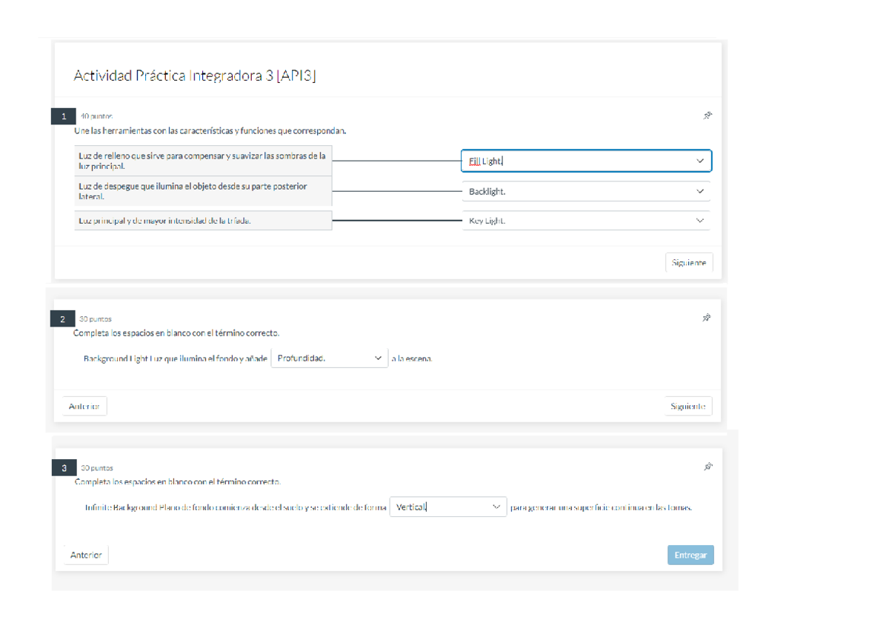Expand the Vertical dropdown in question 3
Viewport: 889px width, 628px height.
coord(447,507)
